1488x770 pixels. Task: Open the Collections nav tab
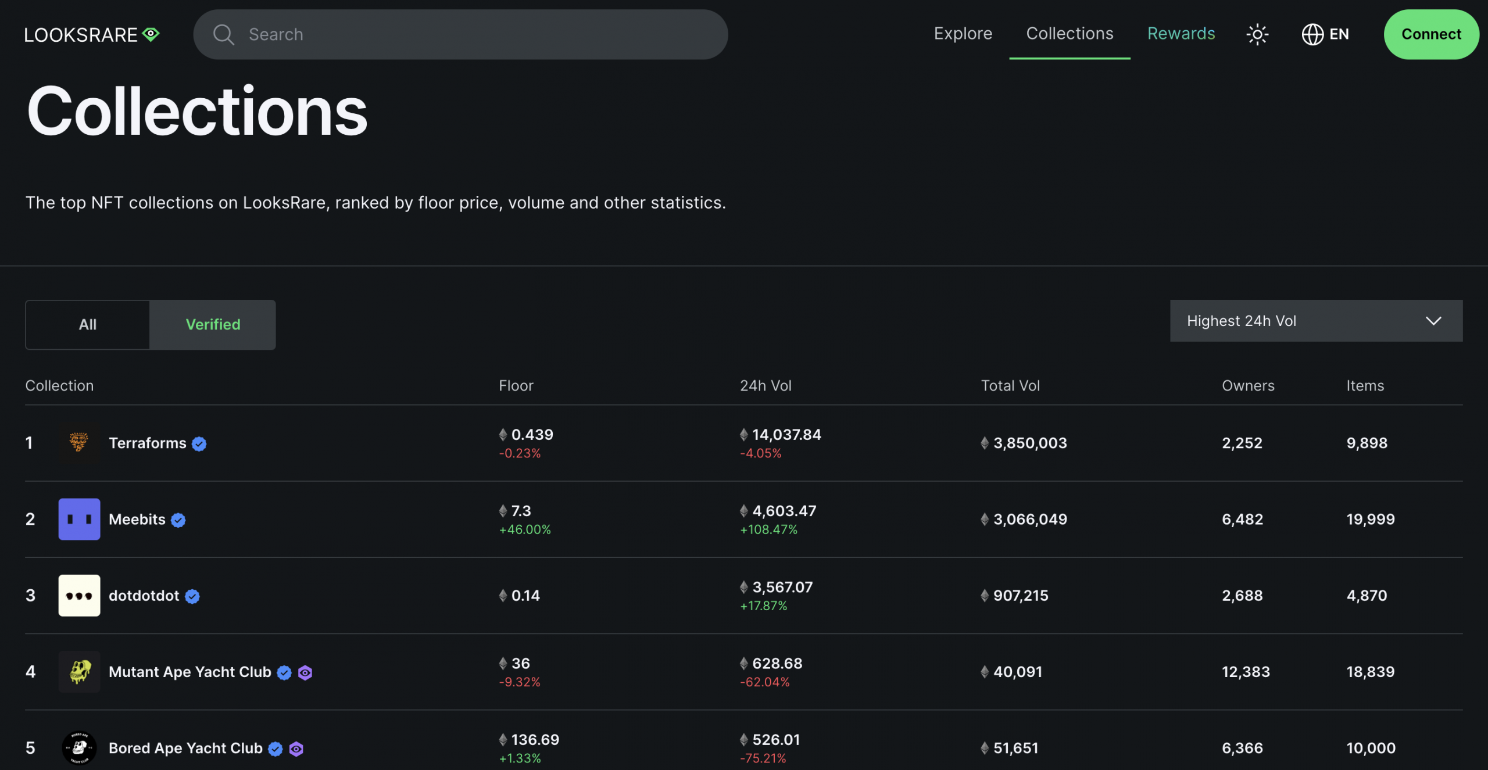click(1069, 34)
